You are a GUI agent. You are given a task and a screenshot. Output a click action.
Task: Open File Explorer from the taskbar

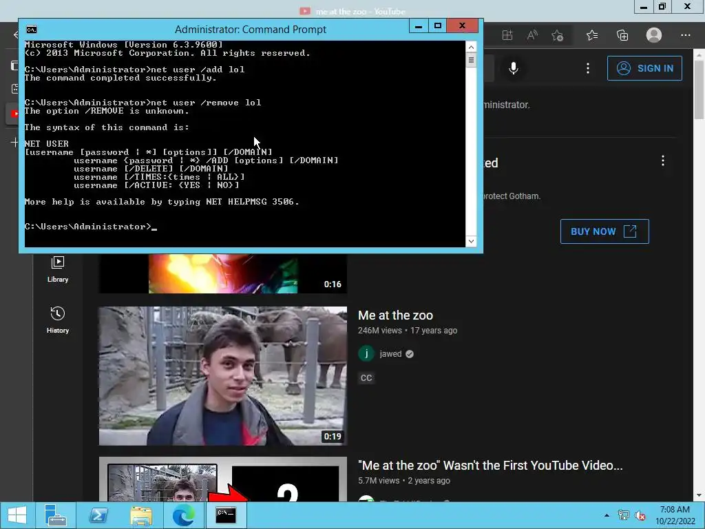(x=140, y=515)
